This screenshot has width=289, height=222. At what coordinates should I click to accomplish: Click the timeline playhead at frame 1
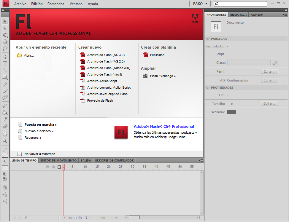coord(63,167)
